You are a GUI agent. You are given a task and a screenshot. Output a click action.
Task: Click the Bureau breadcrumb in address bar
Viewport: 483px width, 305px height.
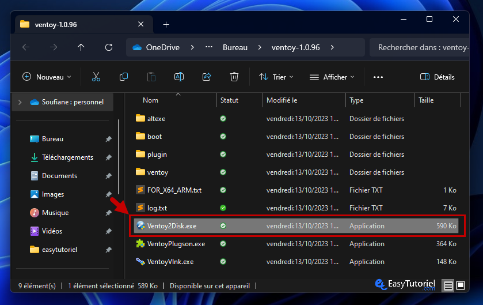[x=235, y=47]
